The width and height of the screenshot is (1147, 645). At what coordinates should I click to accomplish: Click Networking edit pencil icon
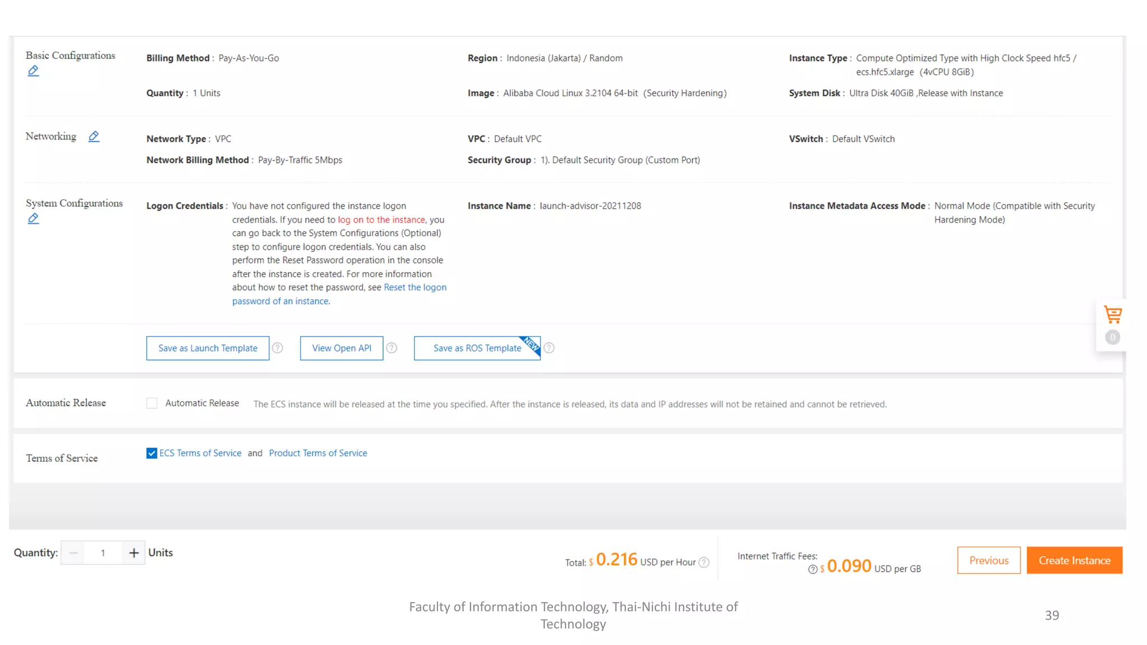(94, 136)
